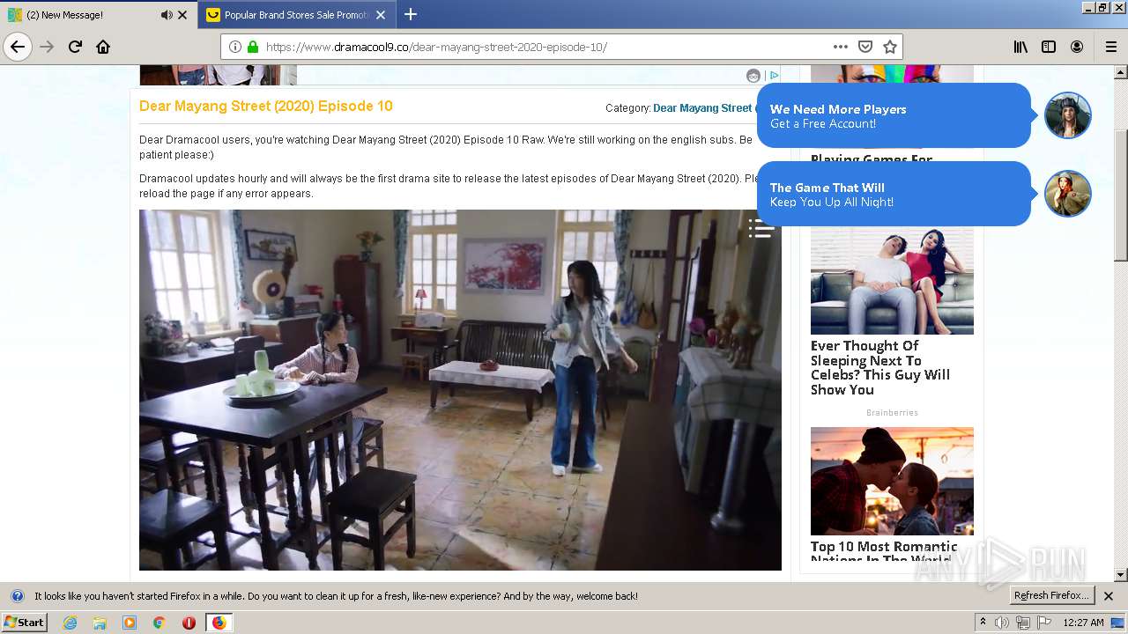Open kissing couple ad thumbnail
The width and height of the screenshot is (1128, 634).
[892, 481]
